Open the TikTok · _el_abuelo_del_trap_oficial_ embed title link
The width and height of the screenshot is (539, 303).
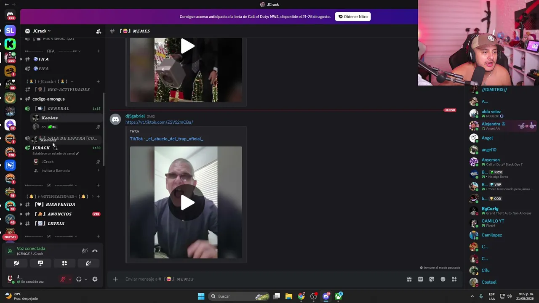coord(166,139)
